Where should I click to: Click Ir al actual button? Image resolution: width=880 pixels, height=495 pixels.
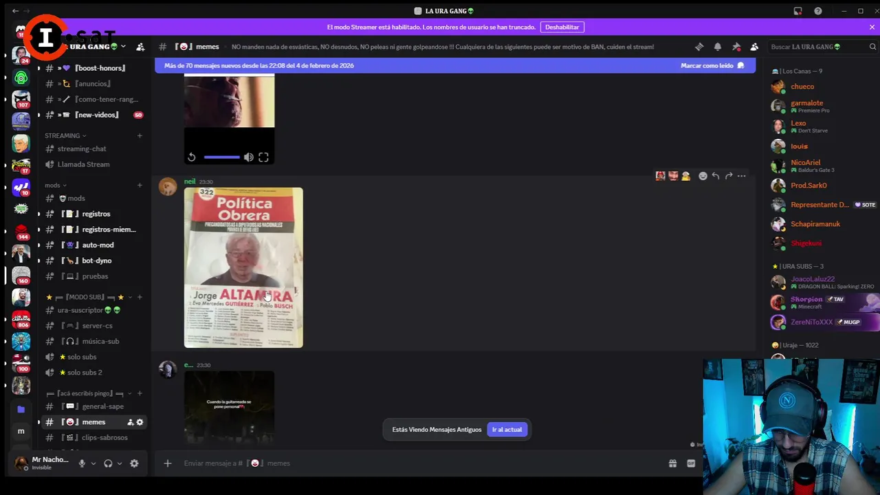tap(507, 430)
